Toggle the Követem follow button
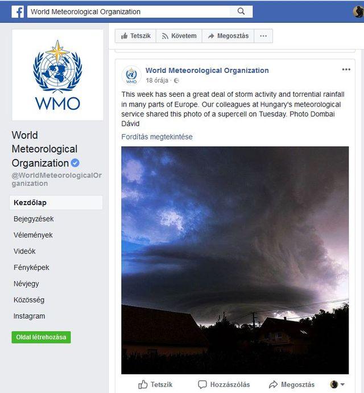364x393 pixels. tap(179, 36)
